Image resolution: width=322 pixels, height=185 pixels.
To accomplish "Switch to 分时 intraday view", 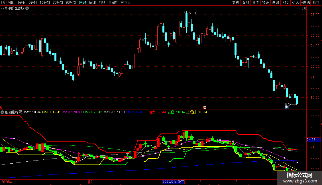I will coord(11,3).
